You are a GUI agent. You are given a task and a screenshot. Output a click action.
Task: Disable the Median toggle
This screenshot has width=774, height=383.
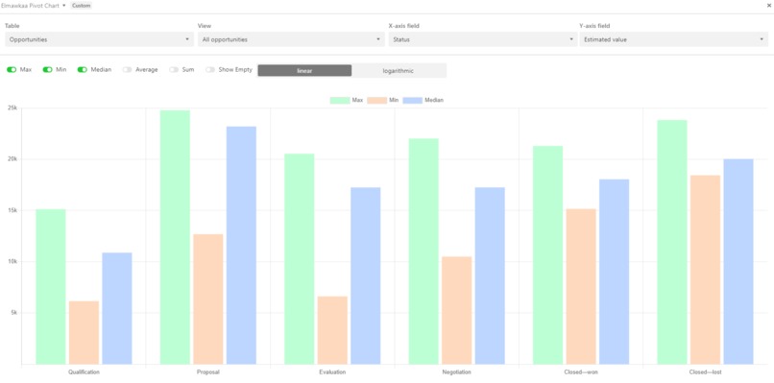[x=83, y=70]
